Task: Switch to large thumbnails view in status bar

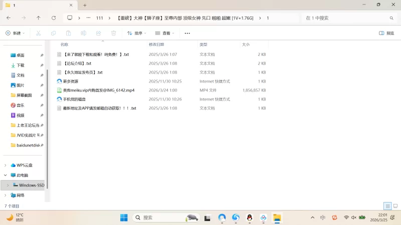Action: 395,206
